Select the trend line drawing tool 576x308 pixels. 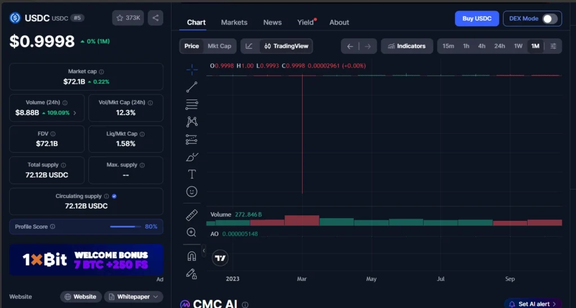[x=192, y=87]
